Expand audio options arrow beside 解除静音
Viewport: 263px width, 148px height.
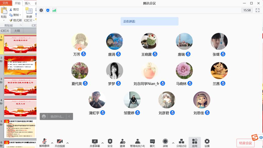pyautogui.click(x=52, y=143)
